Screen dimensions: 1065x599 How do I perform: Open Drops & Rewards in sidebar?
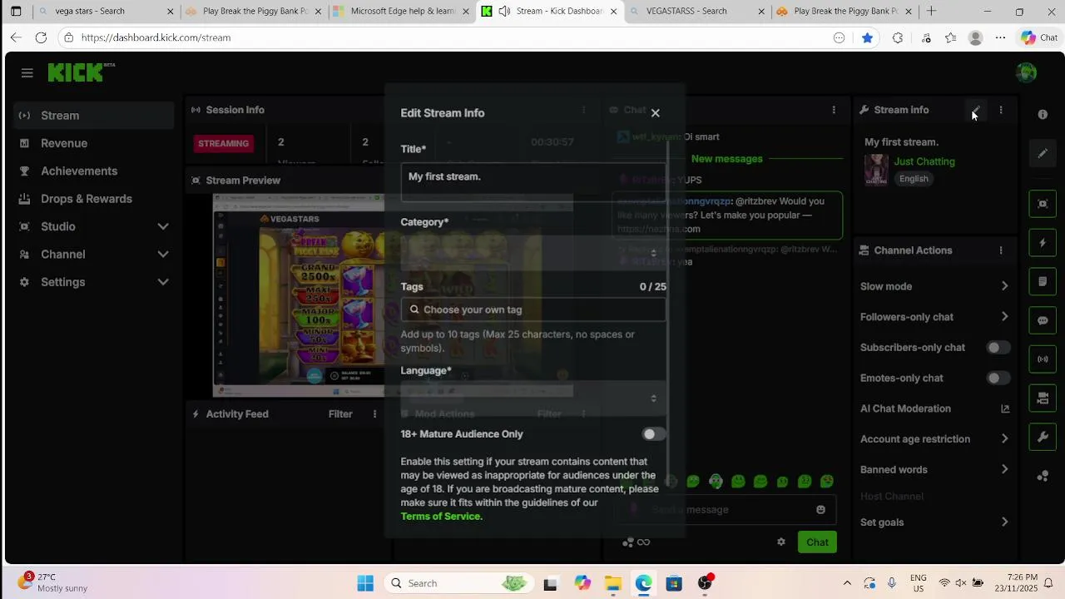(x=94, y=199)
